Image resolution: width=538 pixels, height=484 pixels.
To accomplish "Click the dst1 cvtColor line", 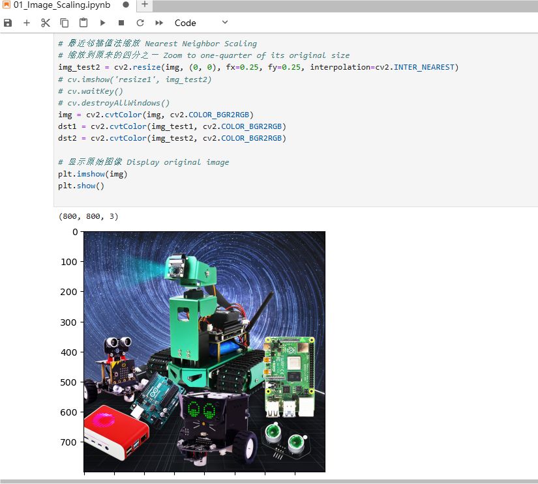I will coord(172,126).
